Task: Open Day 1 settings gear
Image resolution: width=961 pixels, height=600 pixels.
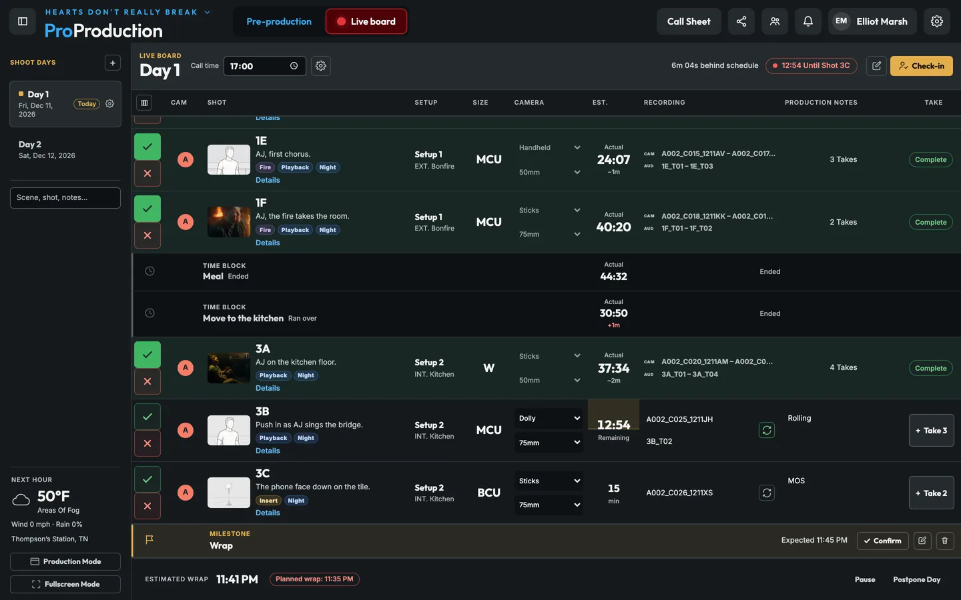Action: 110,104
